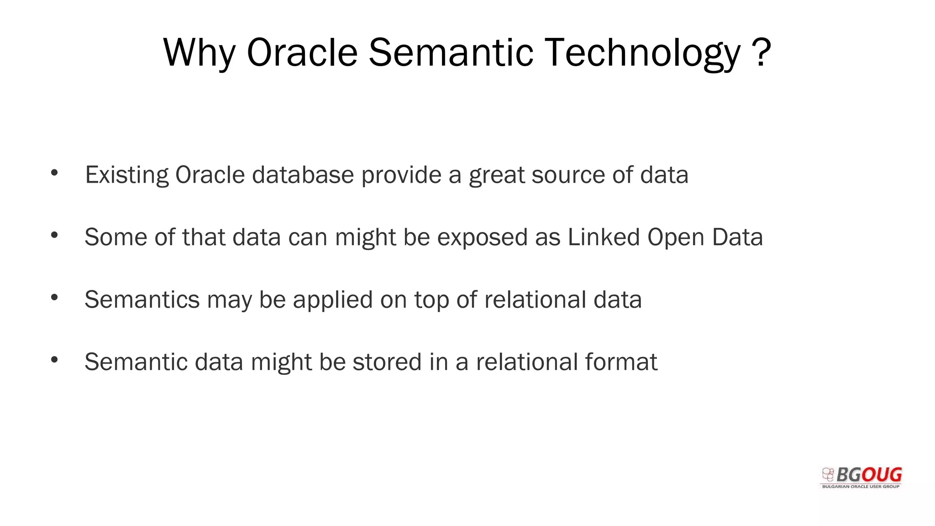
Task: Click the bullet dot before 'Semantics may be applied'
Action: pos(54,298)
